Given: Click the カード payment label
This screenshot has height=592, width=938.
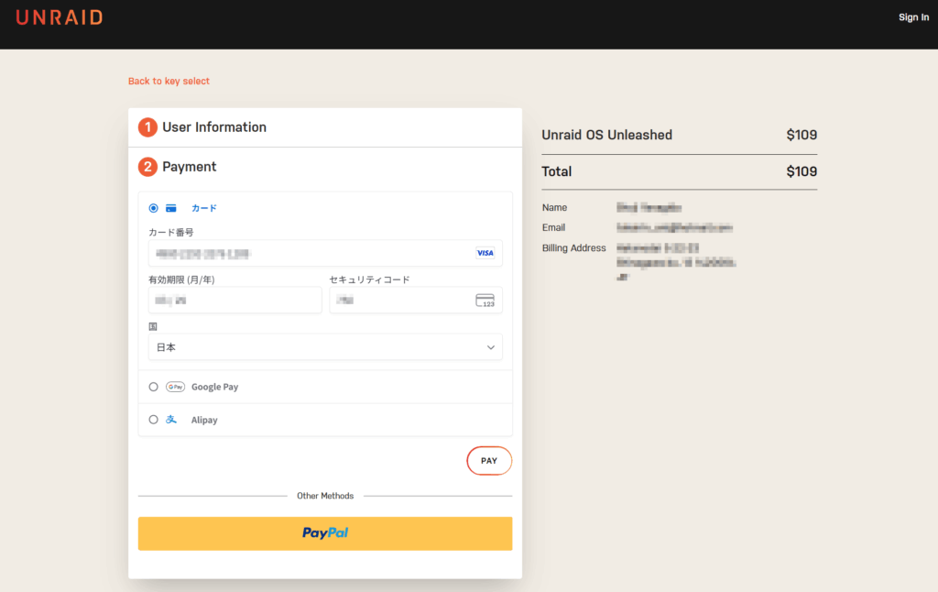Looking at the screenshot, I should (204, 208).
